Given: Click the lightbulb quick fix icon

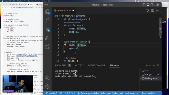Looking at the screenshot, I should (x=65, y=45).
